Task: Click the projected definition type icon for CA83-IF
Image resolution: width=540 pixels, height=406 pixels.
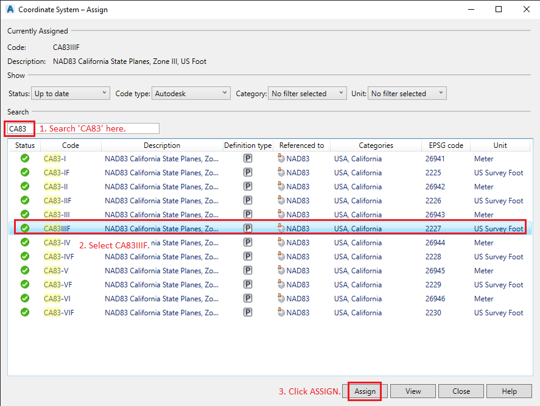Action: tap(248, 172)
